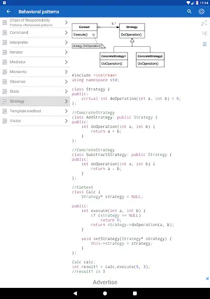Click 'class SubstractStrategy' code line
Screen dimensions: 210x299
tap(122, 155)
